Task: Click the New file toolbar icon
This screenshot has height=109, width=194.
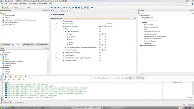Action: [x=3, y=8]
